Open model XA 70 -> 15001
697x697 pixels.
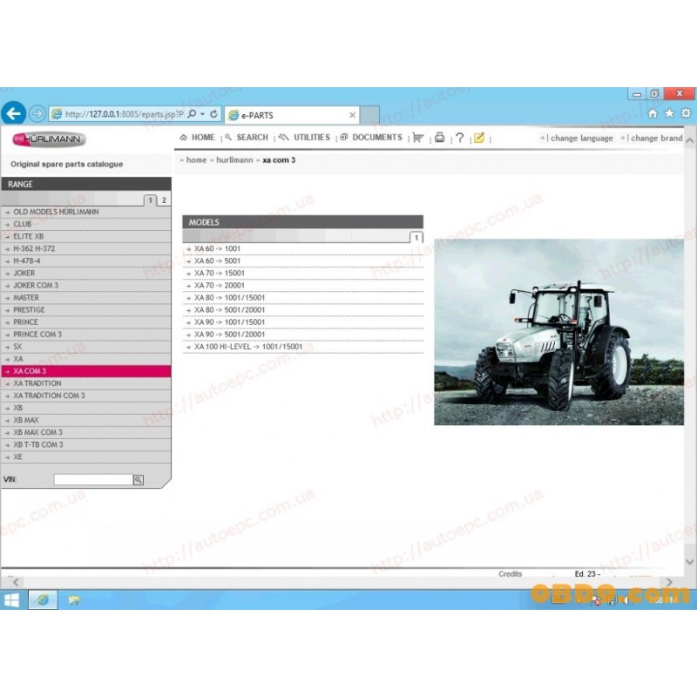pyautogui.click(x=302, y=273)
